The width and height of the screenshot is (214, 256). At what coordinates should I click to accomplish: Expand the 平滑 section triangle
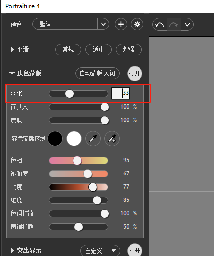tap(12, 49)
